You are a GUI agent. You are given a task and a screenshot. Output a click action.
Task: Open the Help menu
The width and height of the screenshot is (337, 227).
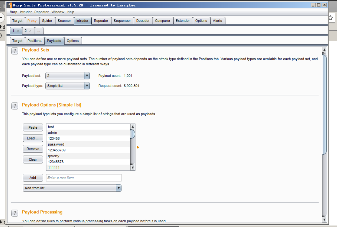click(71, 12)
